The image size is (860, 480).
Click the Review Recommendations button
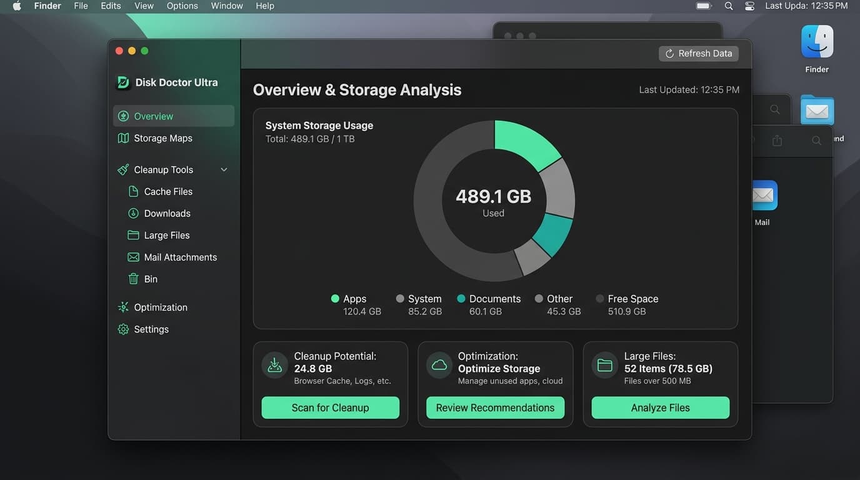click(x=495, y=407)
